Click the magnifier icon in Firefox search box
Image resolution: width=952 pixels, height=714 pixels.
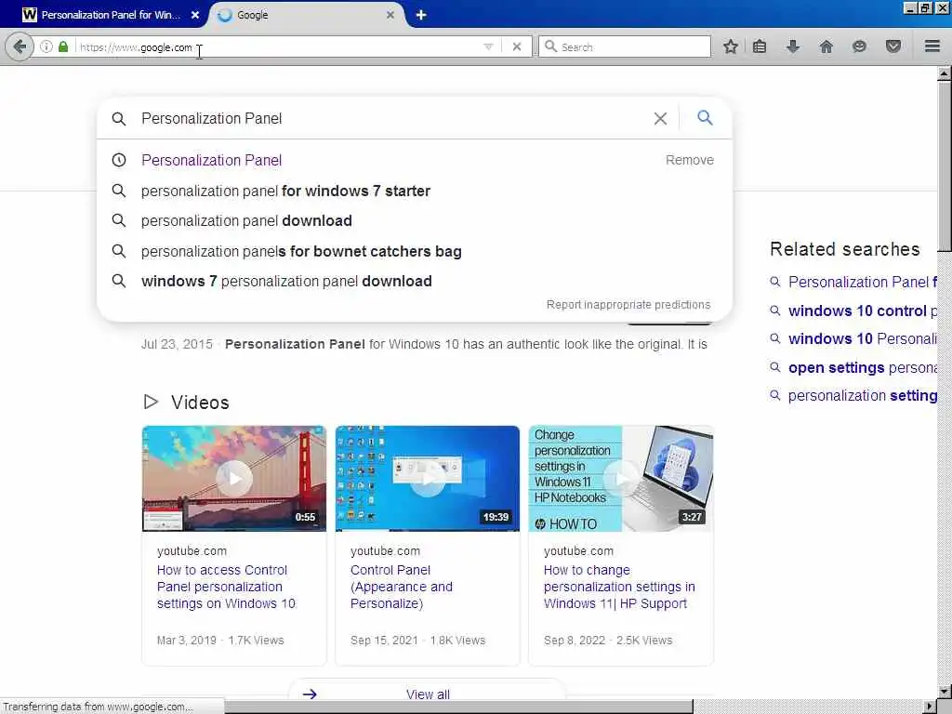point(550,46)
